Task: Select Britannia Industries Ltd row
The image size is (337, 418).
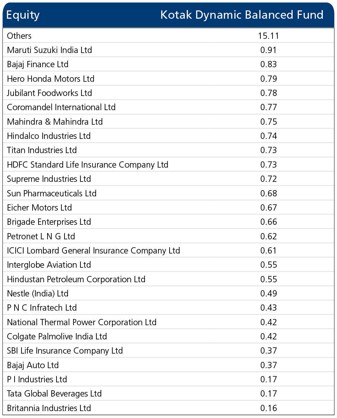Action: click(168, 408)
